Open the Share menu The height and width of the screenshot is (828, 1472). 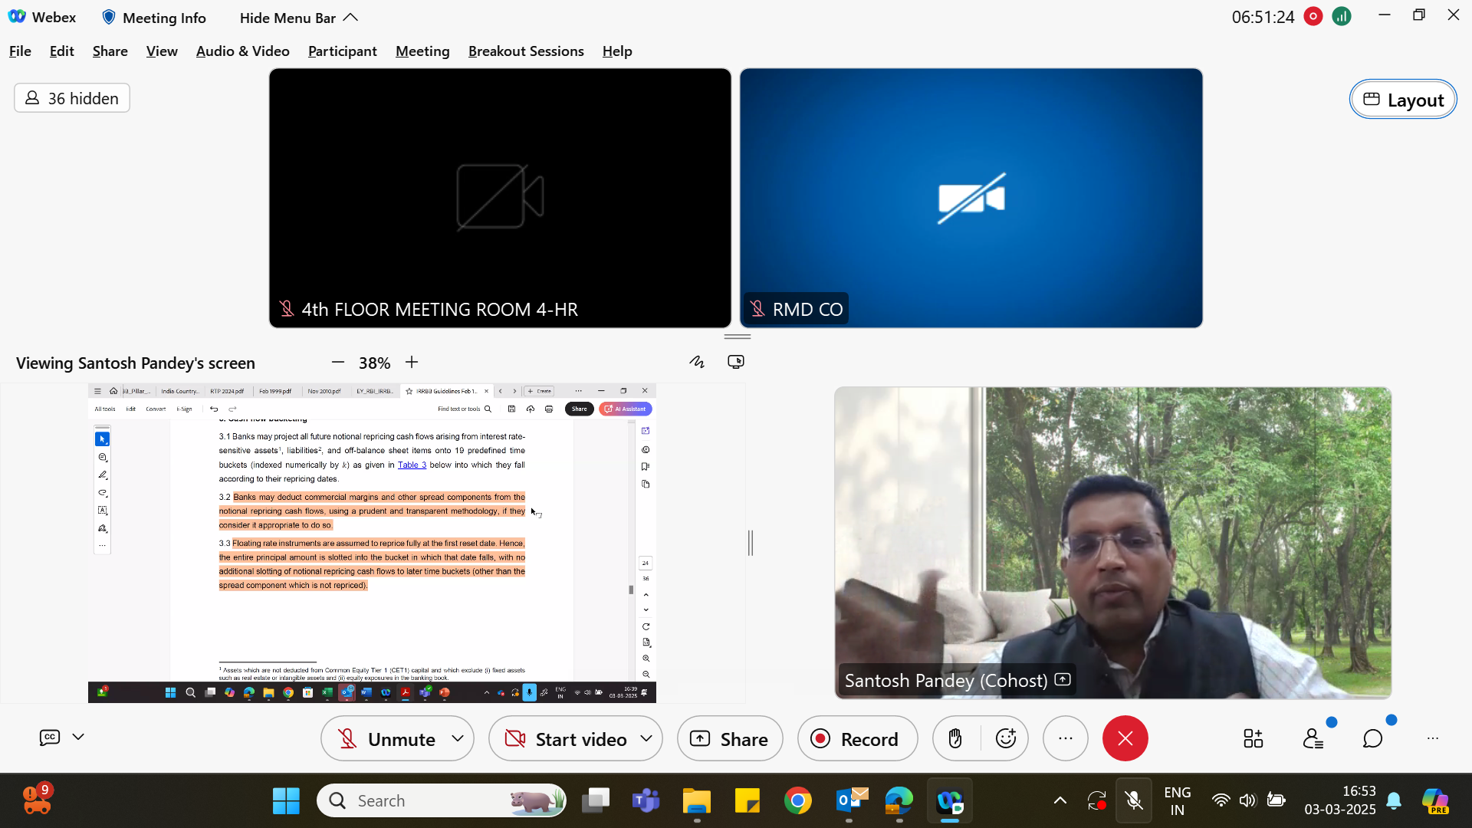point(110,51)
